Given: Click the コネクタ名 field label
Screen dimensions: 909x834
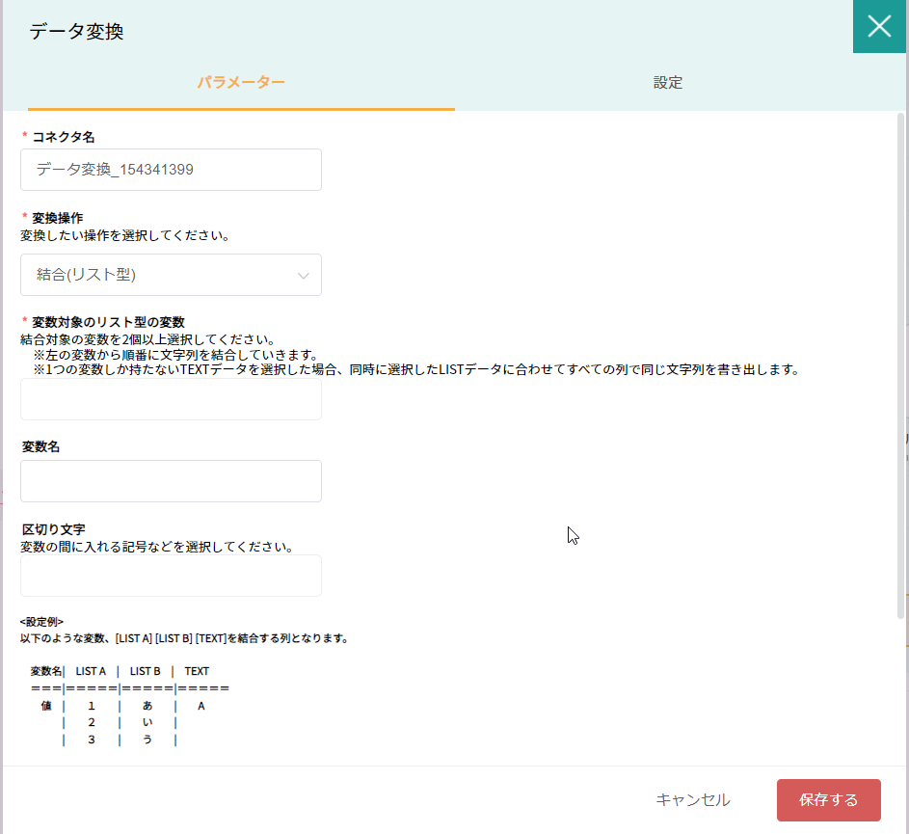Looking at the screenshot, I should click(x=63, y=137).
